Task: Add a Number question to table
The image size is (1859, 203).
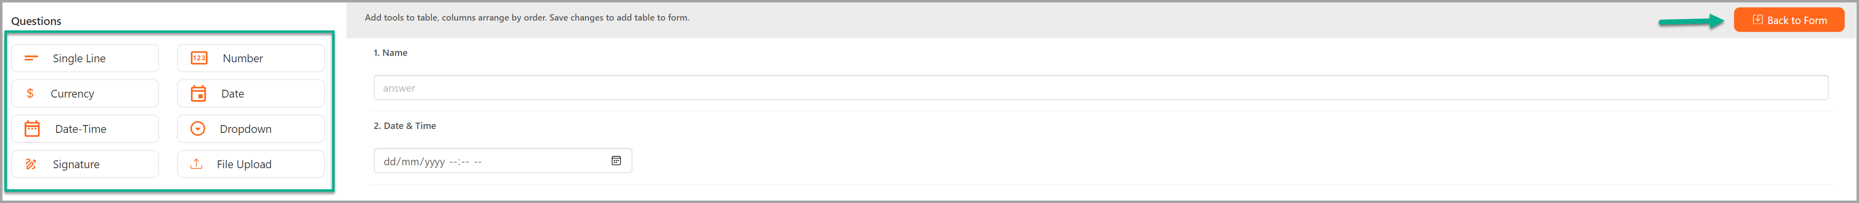Action: (250, 58)
